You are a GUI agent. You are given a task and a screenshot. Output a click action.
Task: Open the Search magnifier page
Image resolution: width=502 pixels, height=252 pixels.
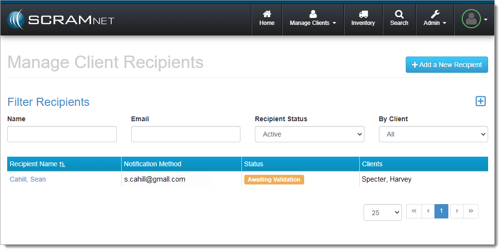point(399,19)
